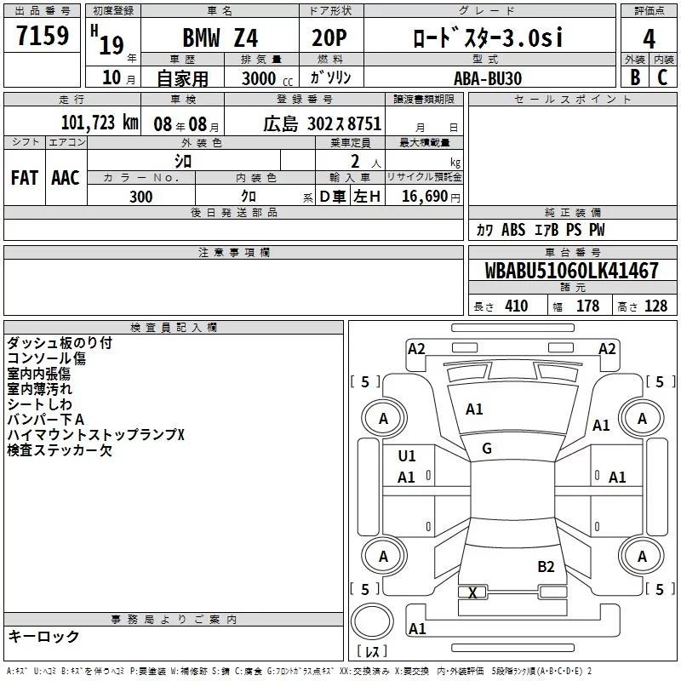Select the overall evaluation score 4
This screenshot has height=681, width=681.
pyautogui.click(x=650, y=38)
